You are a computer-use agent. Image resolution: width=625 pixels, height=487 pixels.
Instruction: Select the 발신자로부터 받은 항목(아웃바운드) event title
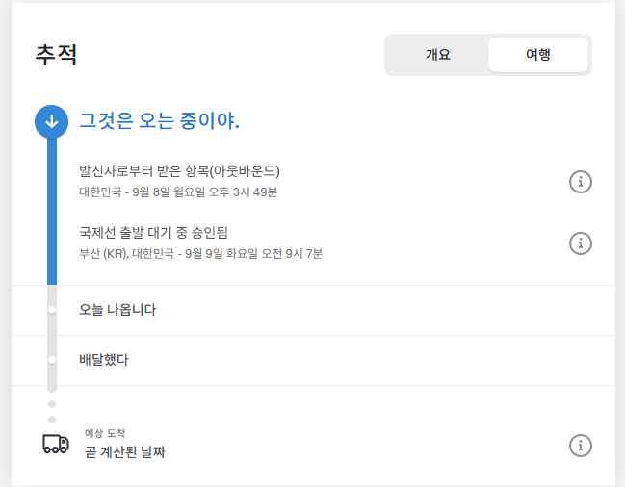tap(179, 171)
